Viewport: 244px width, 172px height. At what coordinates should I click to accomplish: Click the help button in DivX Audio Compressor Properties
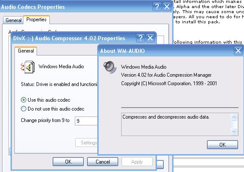pyautogui.click(x=140, y=38)
